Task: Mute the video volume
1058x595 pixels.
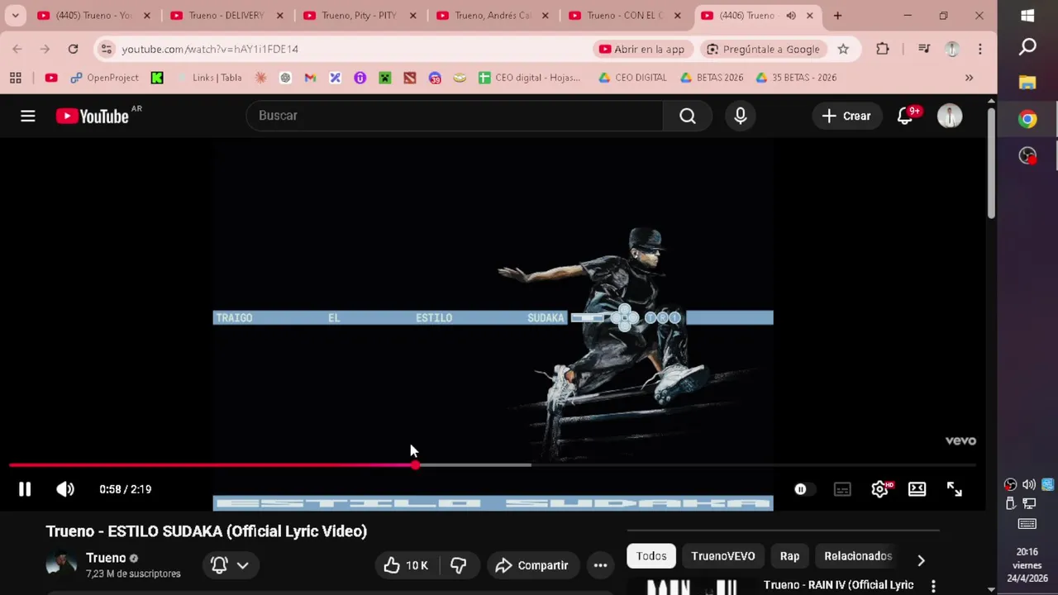Action: tap(65, 489)
